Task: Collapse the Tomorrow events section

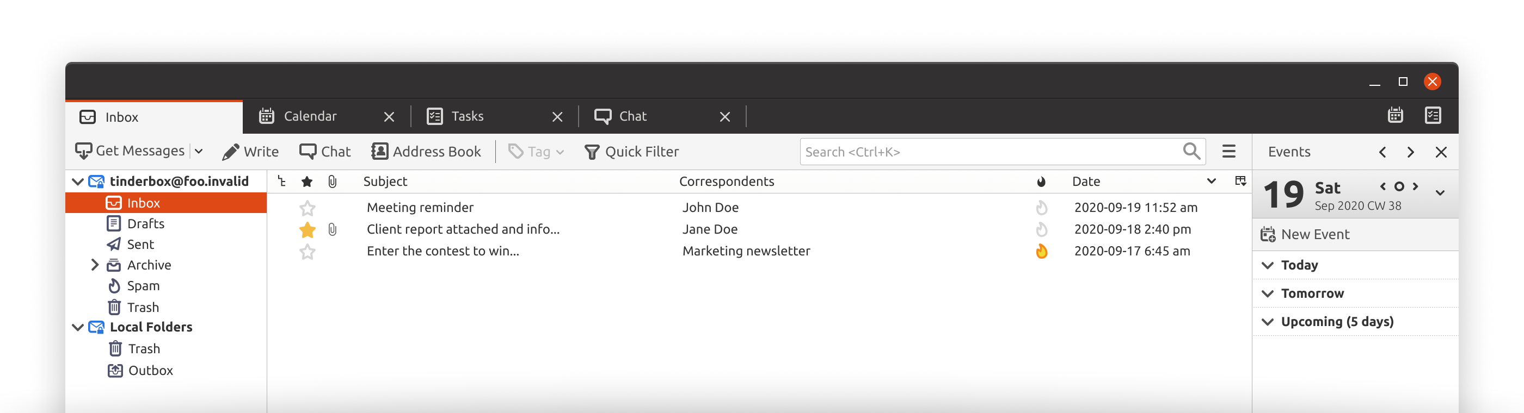Action: [x=1267, y=293]
